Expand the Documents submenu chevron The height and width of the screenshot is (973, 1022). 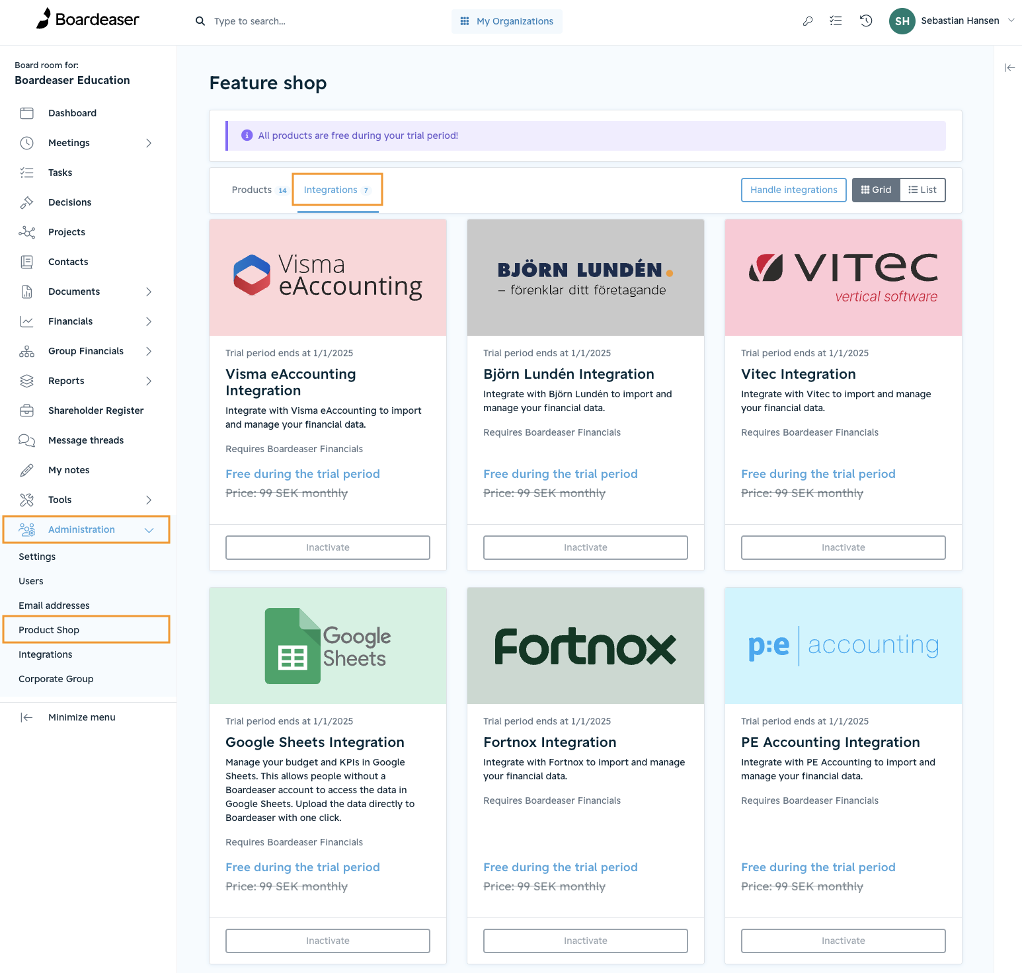[149, 292]
